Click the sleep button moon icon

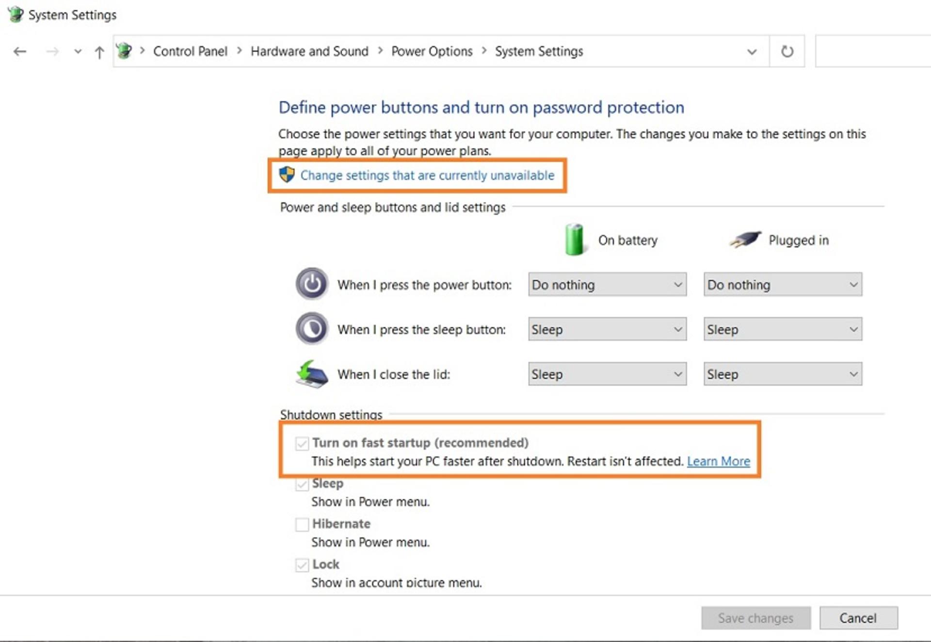coord(312,329)
